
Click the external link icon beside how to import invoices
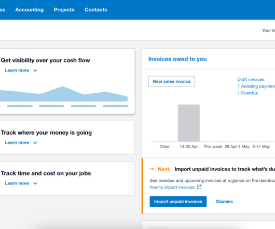199,187
